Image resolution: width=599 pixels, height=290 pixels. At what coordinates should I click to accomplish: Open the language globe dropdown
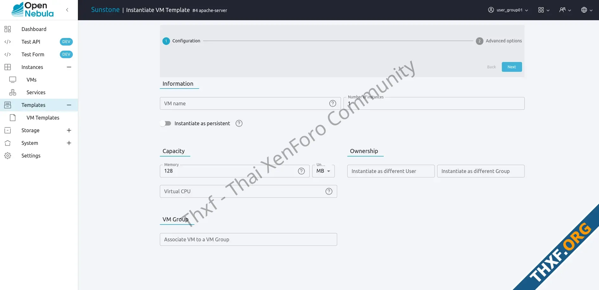pyautogui.click(x=587, y=10)
